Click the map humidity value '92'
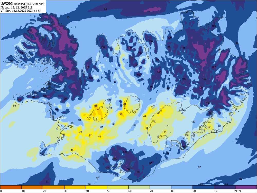 click(x=168, y=153)
